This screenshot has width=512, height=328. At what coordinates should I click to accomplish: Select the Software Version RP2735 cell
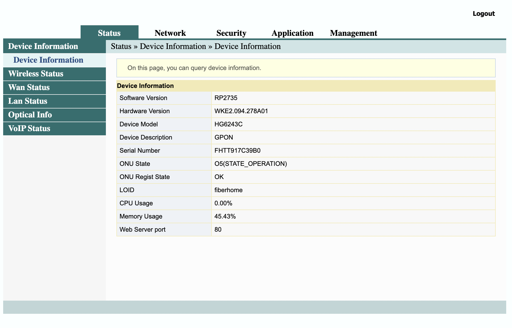tap(226, 98)
